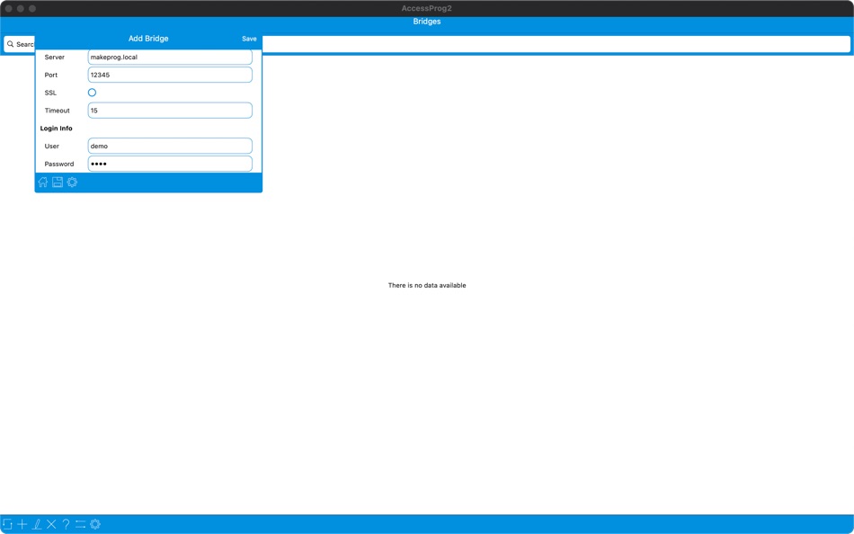Open help via the question mark icon
This screenshot has height=534, width=854.
pos(66,524)
